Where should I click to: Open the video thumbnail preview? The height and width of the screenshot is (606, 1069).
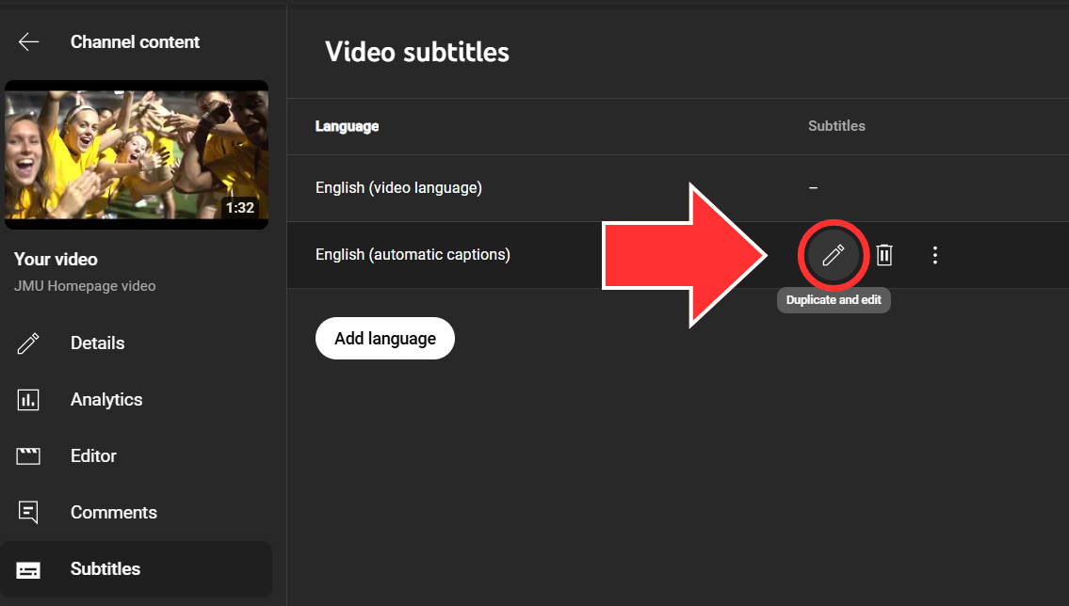[136, 154]
